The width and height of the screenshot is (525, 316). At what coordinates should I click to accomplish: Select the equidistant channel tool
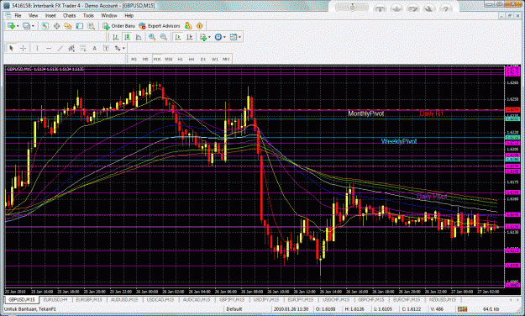click(x=71, y=48)
